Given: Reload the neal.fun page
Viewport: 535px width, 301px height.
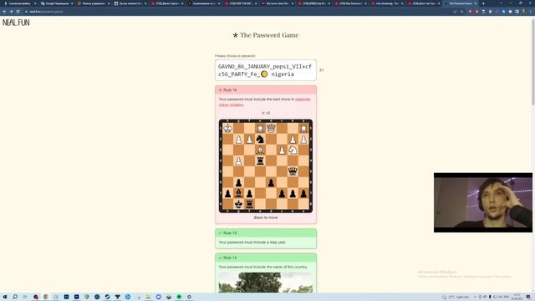Looking at the screenshot, I should click(18, 11).
